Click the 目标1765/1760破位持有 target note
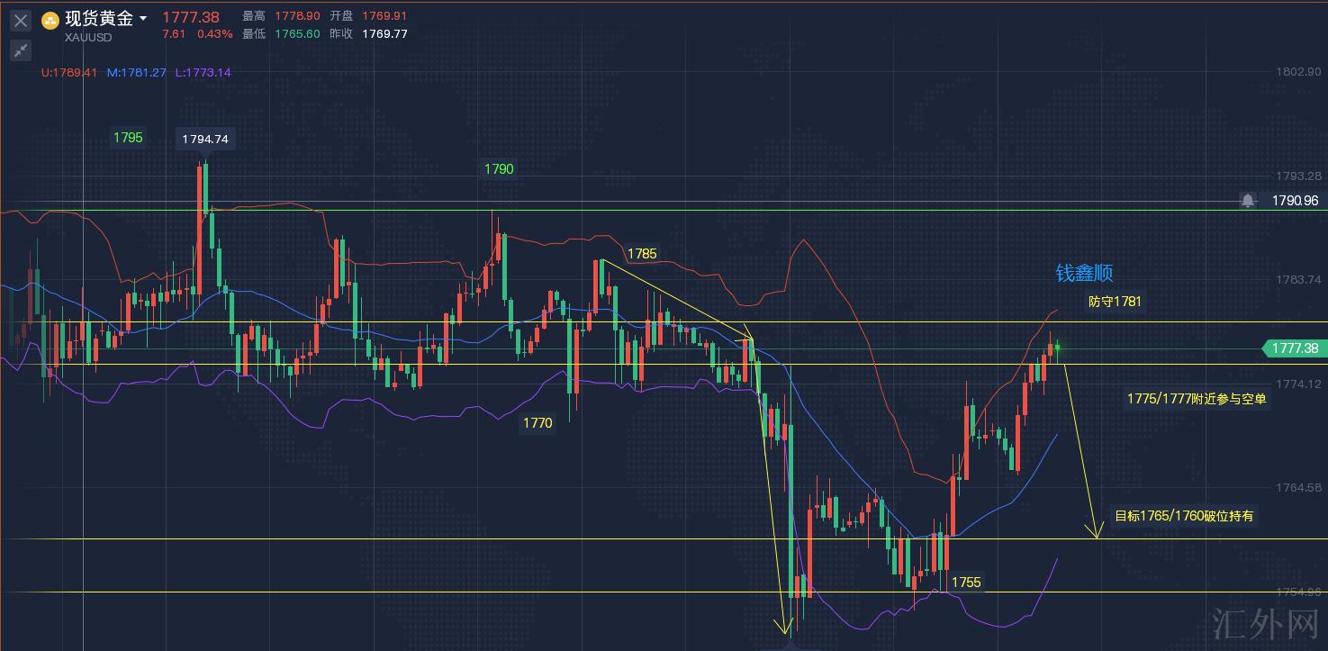The image size is (1328, 651). pyautogui.click(x=1184, y=516)
